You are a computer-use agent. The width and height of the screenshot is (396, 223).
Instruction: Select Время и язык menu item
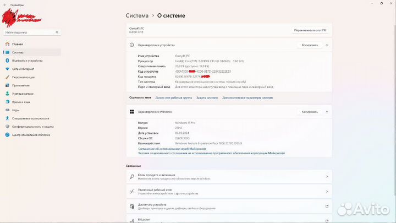(x=32, y=102)
